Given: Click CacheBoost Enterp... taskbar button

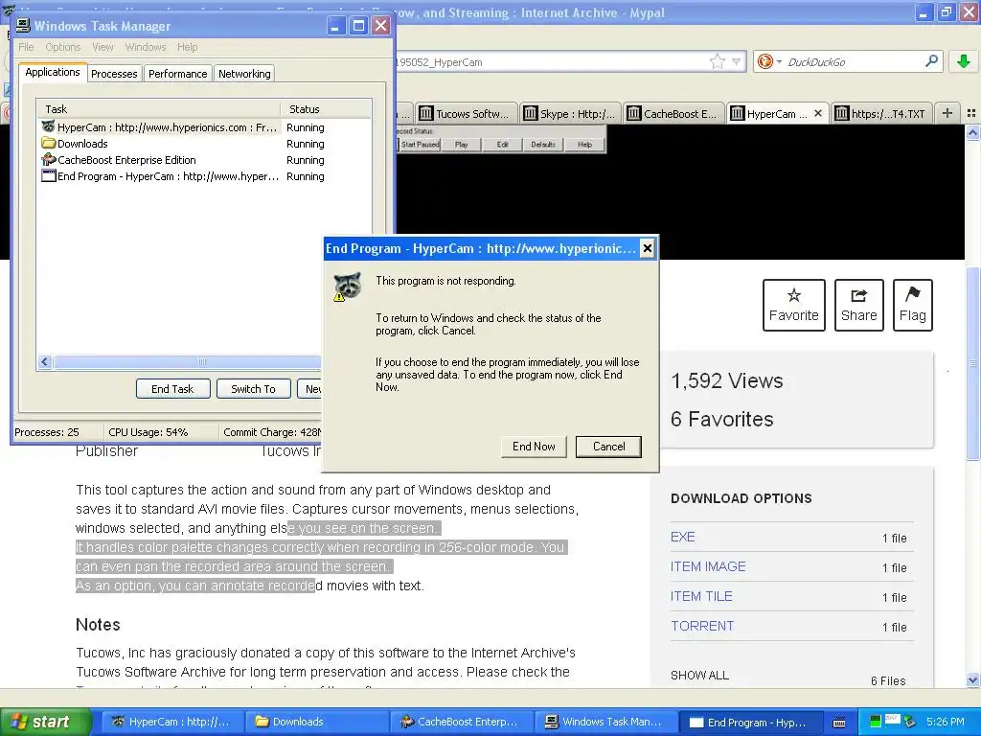Looking at the screenshot, I should coord(460,722).
